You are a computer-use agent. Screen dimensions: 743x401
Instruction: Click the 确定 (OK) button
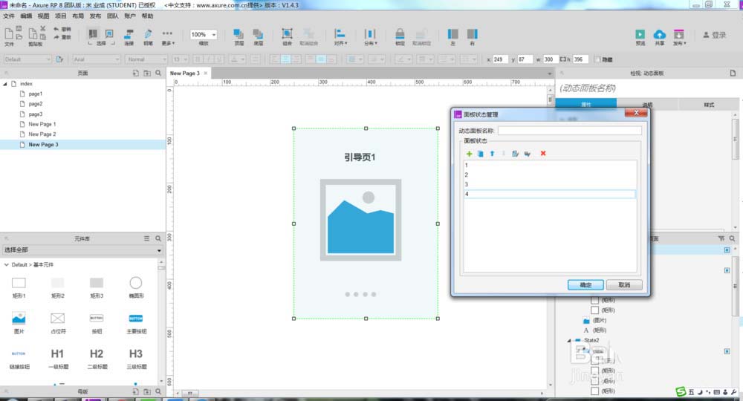point(585,284)
